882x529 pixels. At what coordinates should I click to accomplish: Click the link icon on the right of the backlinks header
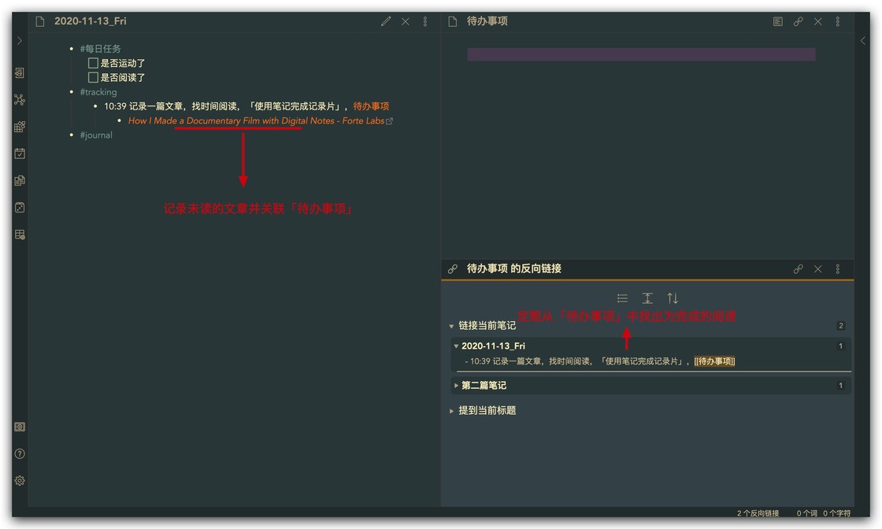(x=799, y=268)
